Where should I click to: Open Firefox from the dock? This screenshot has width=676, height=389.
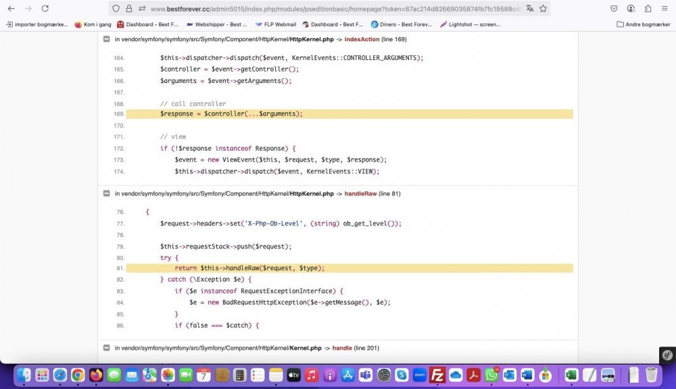point(96,375)
